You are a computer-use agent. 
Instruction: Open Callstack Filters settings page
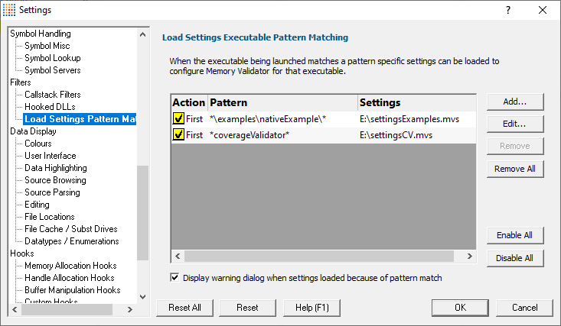click(x=53, y=95)
